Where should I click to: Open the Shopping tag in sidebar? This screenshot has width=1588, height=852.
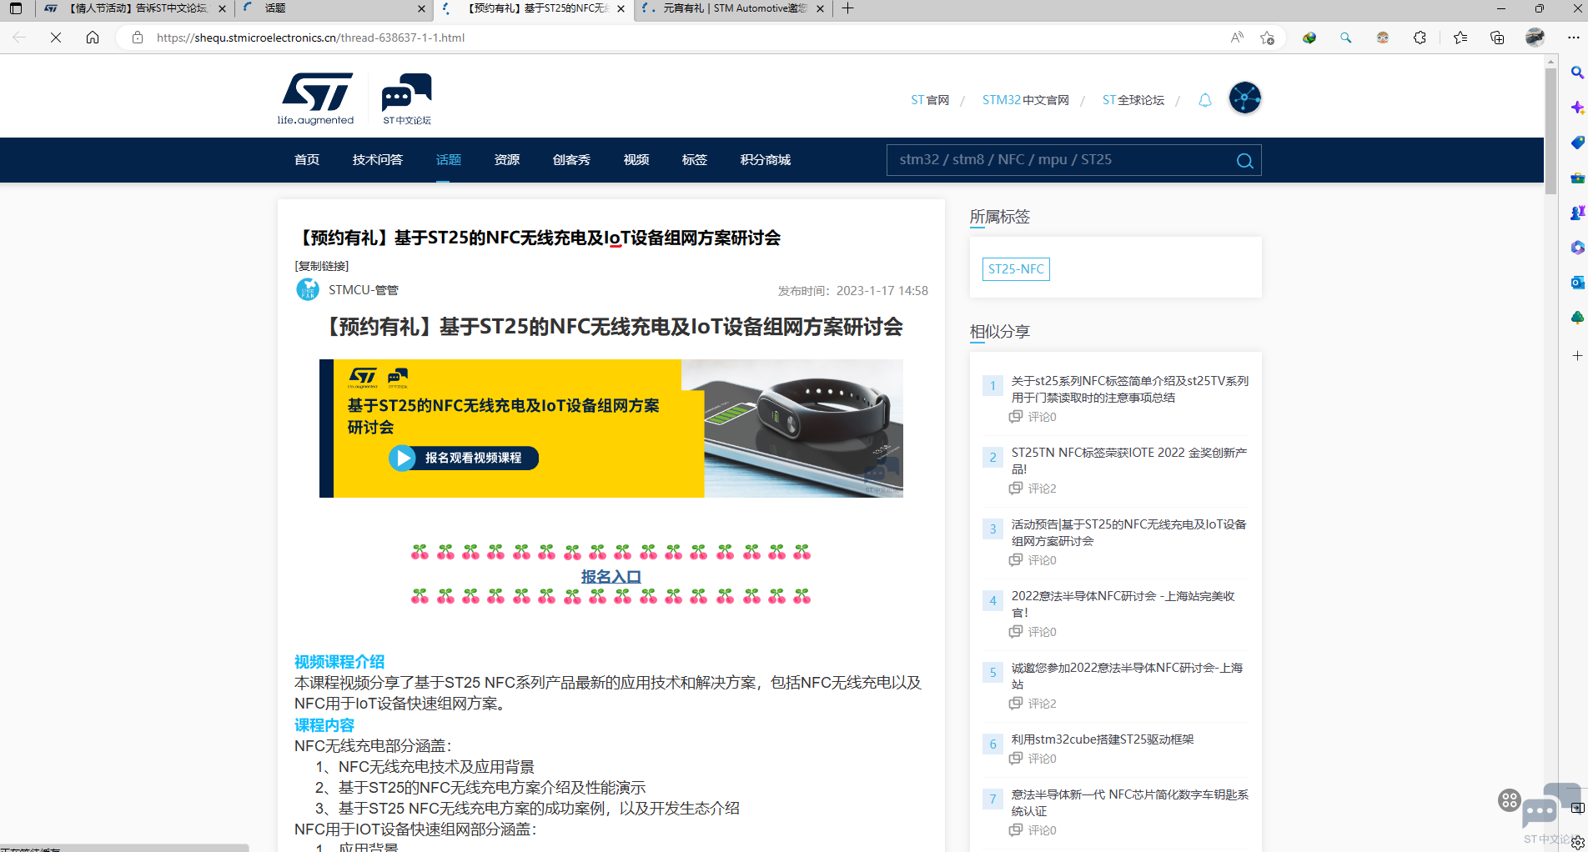click(x=1577, y=143)
